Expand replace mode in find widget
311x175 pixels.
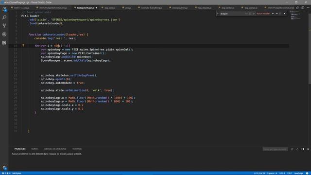click(x=218, y=14)
